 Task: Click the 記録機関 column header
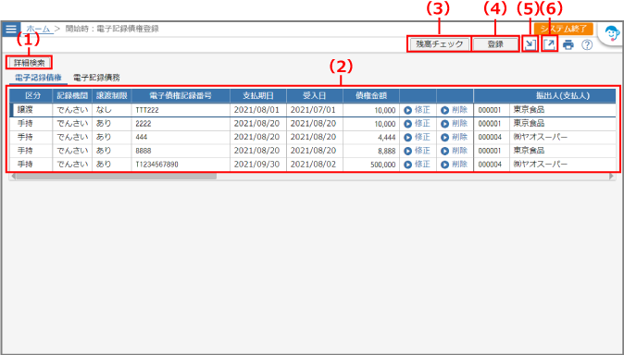coord(72,96)
